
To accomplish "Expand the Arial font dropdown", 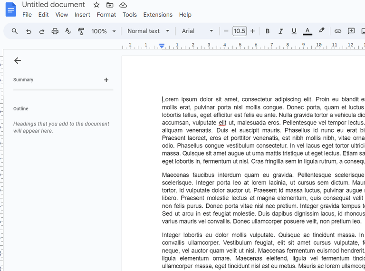I will click(198, 31).
